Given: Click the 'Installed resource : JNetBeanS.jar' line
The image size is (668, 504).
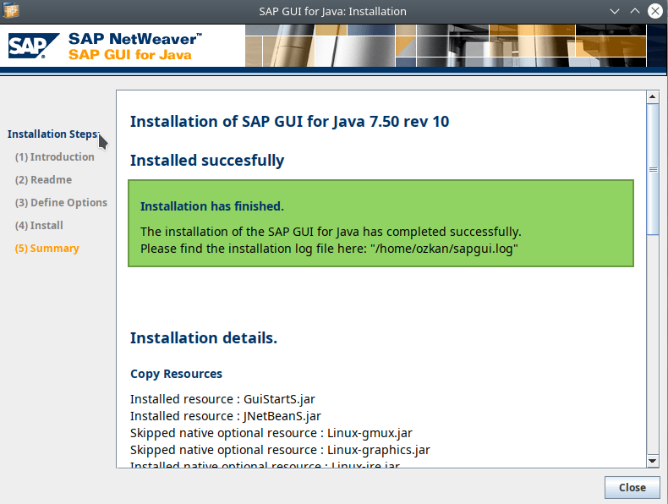Looking at the screenshot, I should pyautogui.click(x=226, y=416).
